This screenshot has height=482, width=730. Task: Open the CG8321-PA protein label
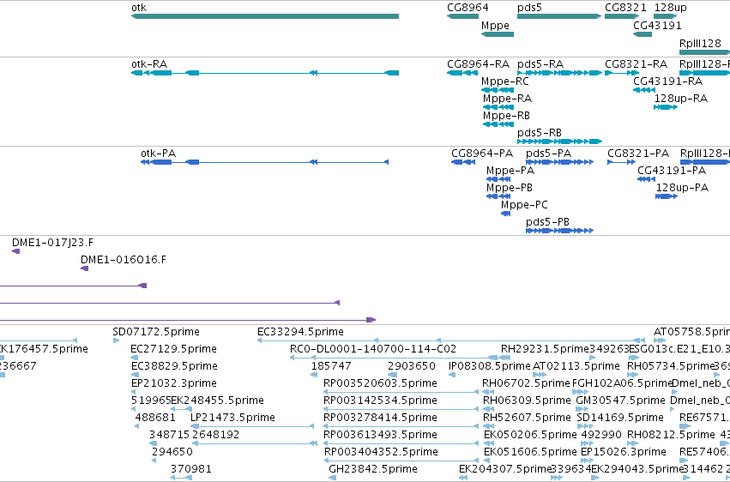point(638,154)
